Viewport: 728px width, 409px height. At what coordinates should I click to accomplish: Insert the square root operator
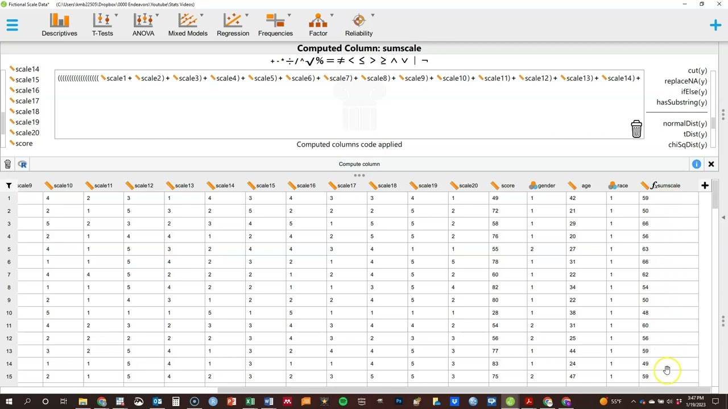click(310, 61)
